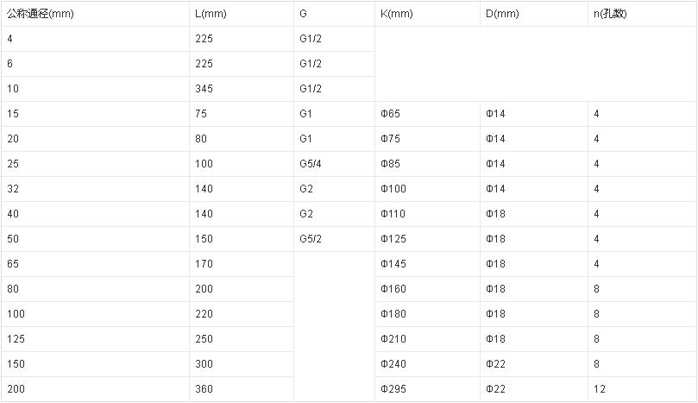
Task: Select the n(孔数) column header
Action: pyautogui.click(x=611, y=14)
